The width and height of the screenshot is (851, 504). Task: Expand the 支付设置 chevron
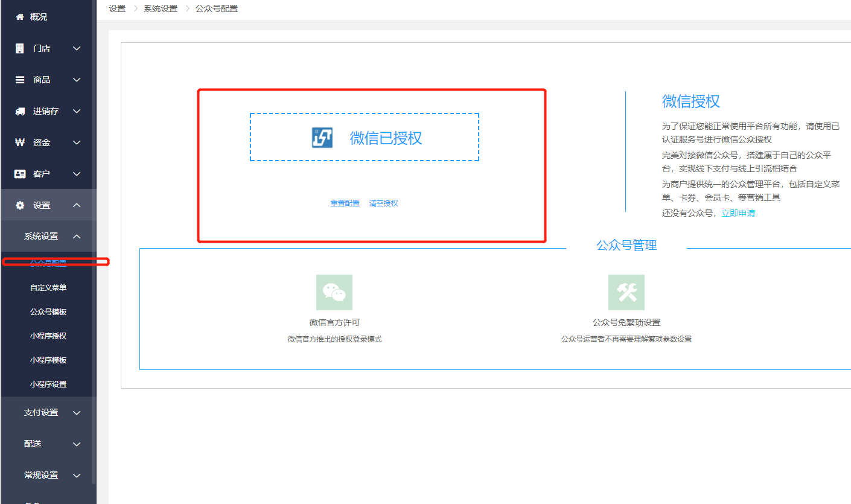77,413
